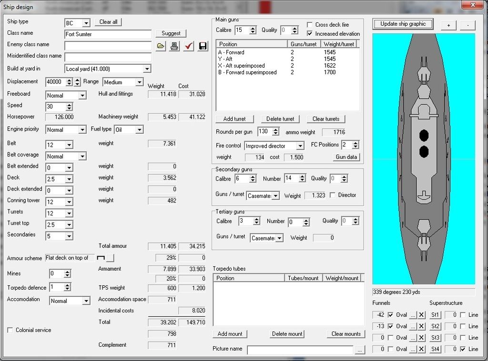Toggle Line checkbox beside St1
Screen dimensions: 488x361
[x=463, y=315]
